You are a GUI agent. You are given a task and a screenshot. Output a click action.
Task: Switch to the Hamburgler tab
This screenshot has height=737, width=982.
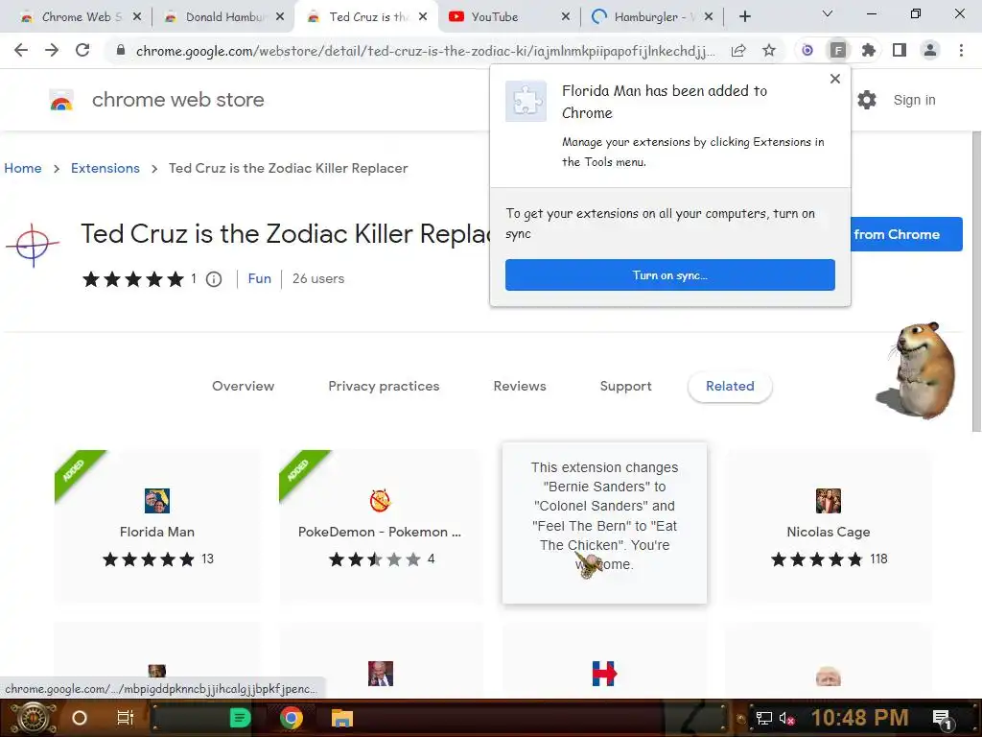[651, 17]
